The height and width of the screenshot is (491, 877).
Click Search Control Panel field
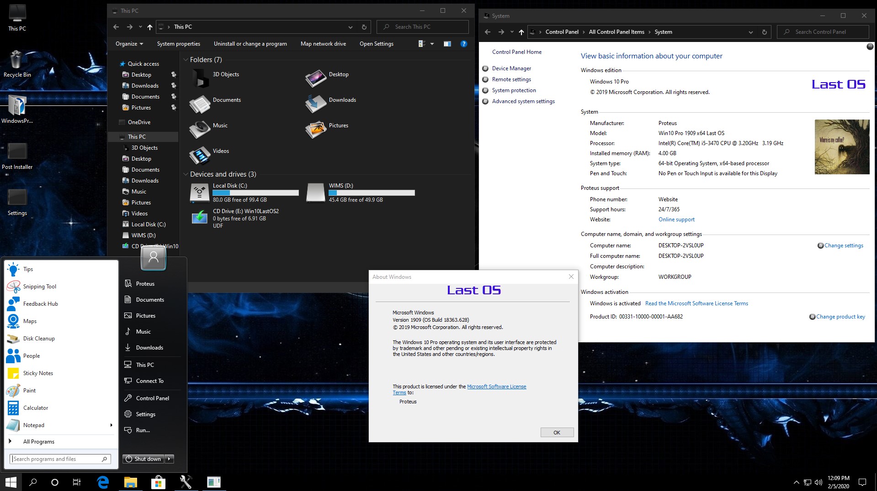(823, 32)
